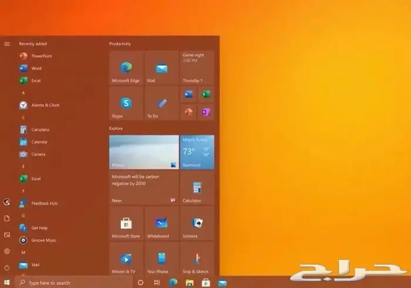The image size is (411, 288).
Task: Open Mail from the taskbar
Action: (x=223, y=283)
